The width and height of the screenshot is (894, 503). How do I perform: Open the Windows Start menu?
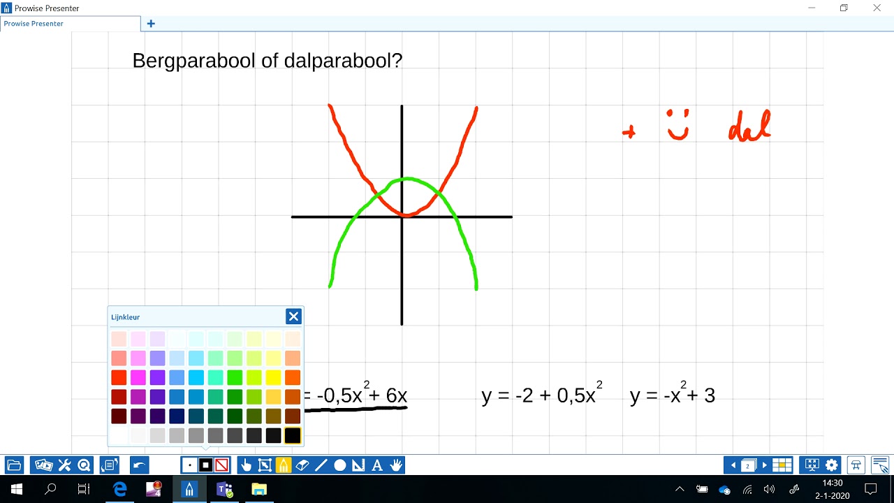pos(17,489)
